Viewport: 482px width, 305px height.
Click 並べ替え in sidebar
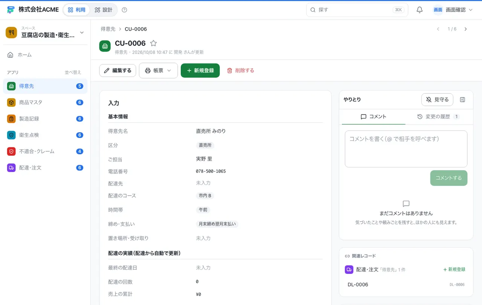[x=73, y=72]
